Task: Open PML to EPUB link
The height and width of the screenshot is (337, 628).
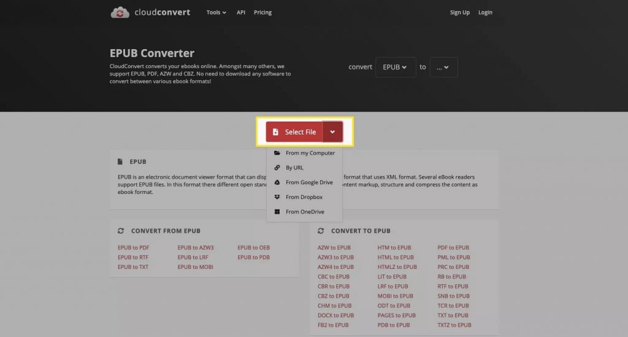Action: click(x=454, y=257)
